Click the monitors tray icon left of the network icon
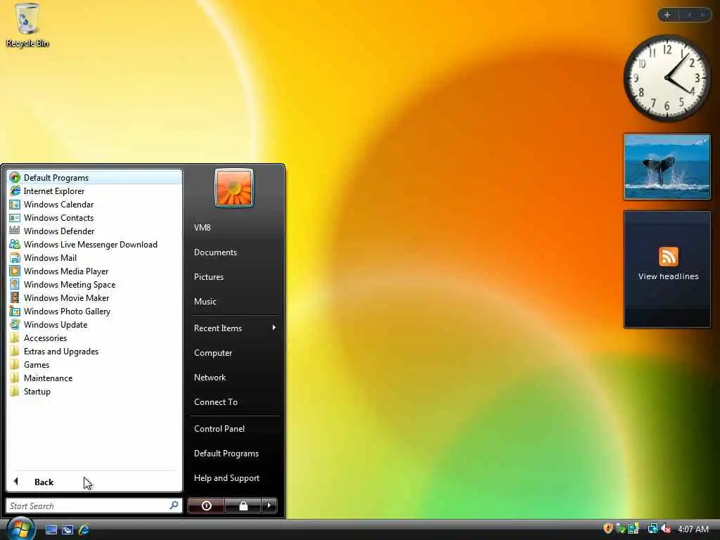The width and height of the screenshot is (720, 540). 634,529
